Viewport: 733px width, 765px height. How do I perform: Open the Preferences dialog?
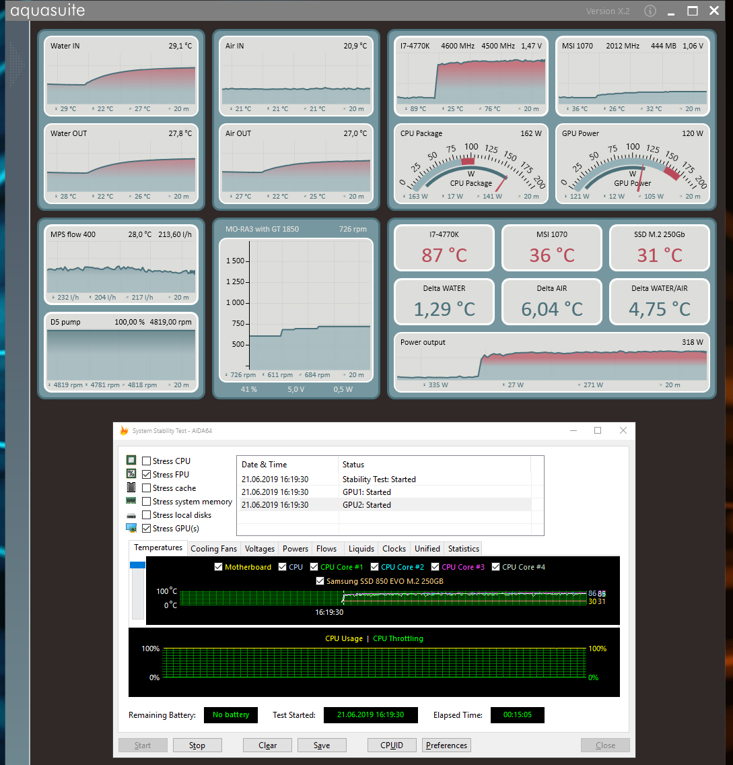pos(446,745)
